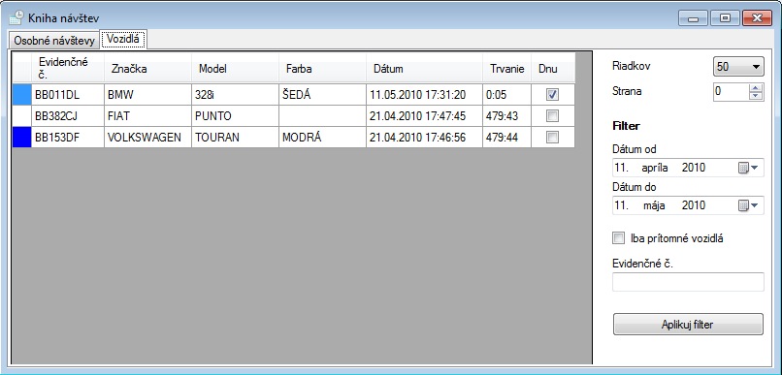Enable Iba prítomné vozidlá checkbox

618,238
